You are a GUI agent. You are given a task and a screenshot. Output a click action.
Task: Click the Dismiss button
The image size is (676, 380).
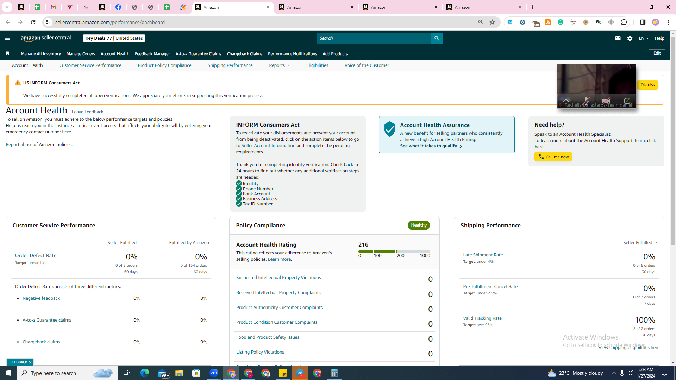coord(647,85)
